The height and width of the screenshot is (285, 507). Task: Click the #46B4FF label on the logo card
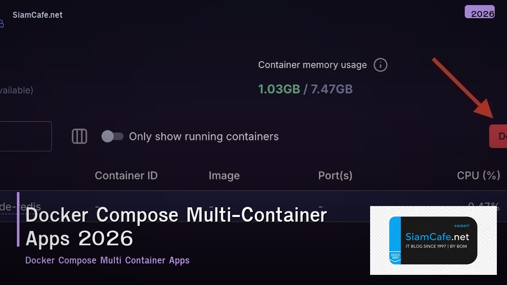[461, 226]
